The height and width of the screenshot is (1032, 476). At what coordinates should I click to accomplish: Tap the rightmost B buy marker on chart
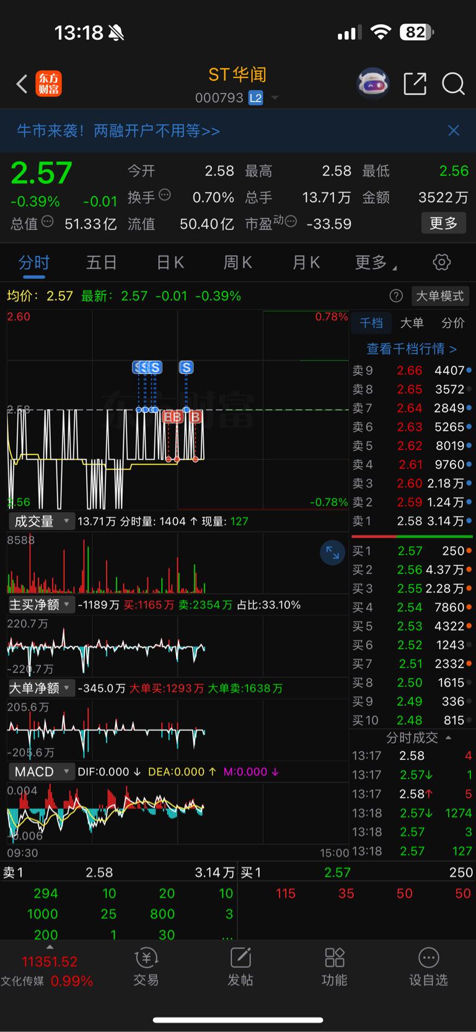196,417
